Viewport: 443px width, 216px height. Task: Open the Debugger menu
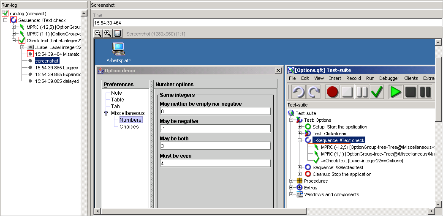pyautogui.click(x=389, y=78)
